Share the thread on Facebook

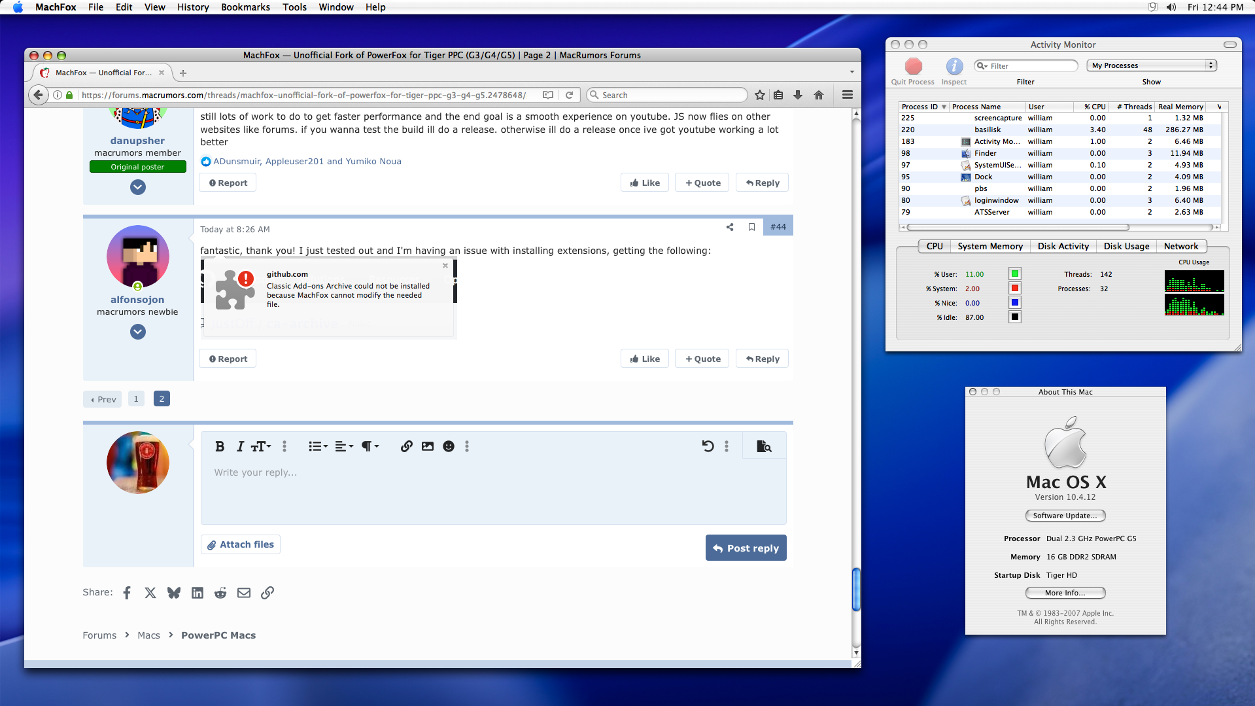pos(127,593)
